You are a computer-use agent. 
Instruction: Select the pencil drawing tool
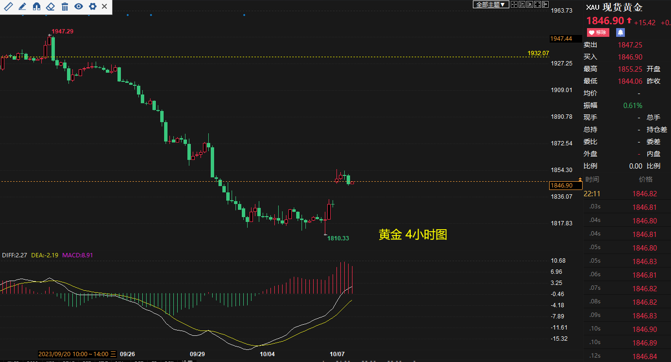click(22, 6)
